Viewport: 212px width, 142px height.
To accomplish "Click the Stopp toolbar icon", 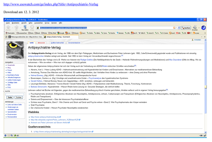I will (x=32, y=27).
